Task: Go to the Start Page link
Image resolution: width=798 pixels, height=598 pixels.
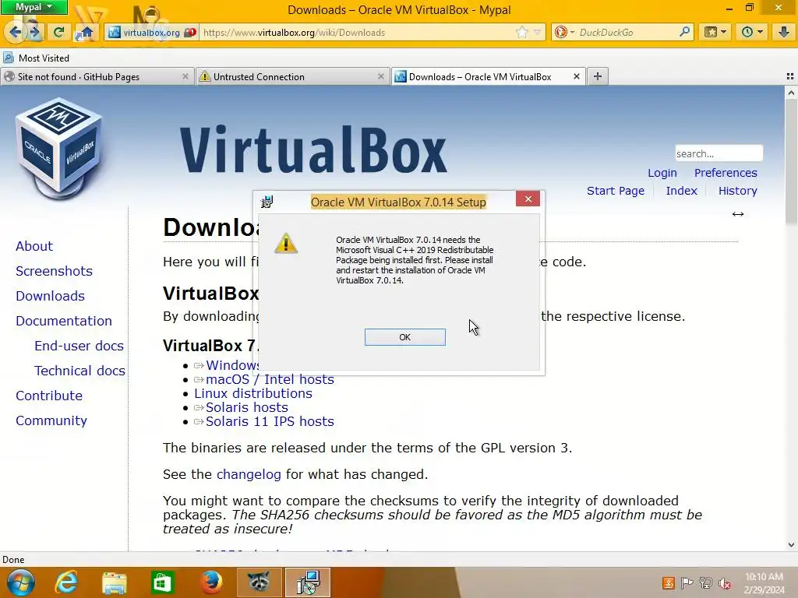Action: 616,191
